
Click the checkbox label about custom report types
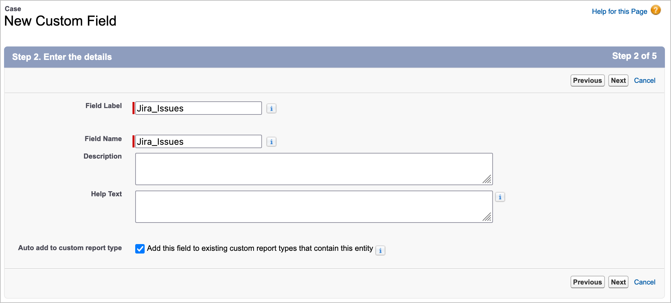[x=260, y=248]
